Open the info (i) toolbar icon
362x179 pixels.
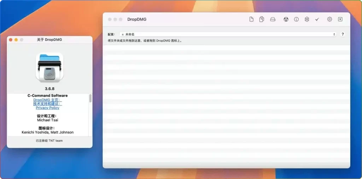(296, 19)
